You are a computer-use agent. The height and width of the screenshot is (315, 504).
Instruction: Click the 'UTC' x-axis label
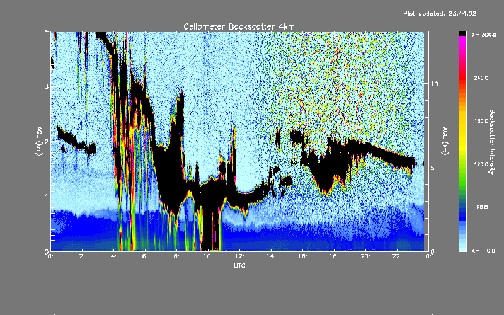click(239, 265)
